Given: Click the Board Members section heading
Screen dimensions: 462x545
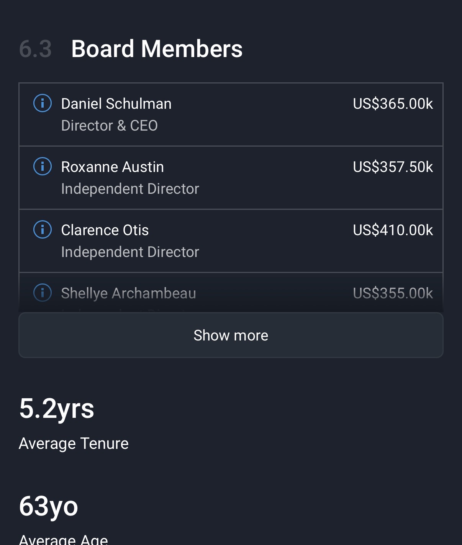Looking at the screenshot, I should coord(157,49).
